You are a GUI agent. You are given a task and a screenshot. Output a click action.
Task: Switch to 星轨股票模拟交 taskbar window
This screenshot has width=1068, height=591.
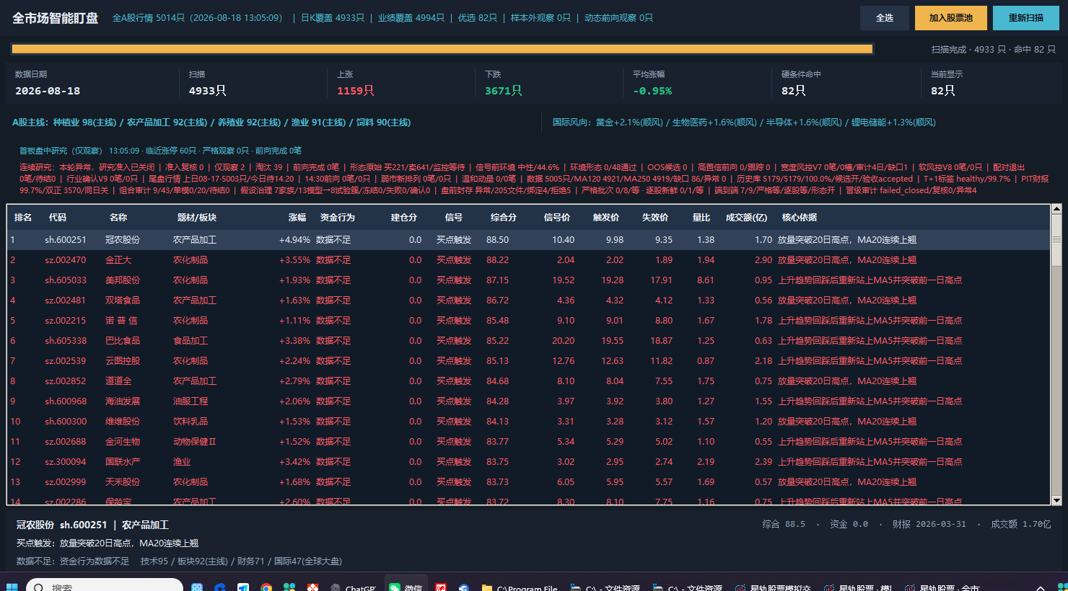tap(773, 587)
